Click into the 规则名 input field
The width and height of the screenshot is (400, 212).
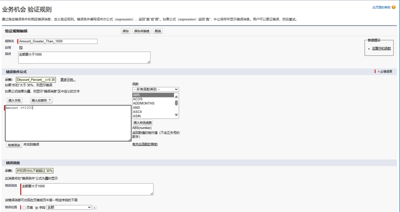tap(58, 41)
